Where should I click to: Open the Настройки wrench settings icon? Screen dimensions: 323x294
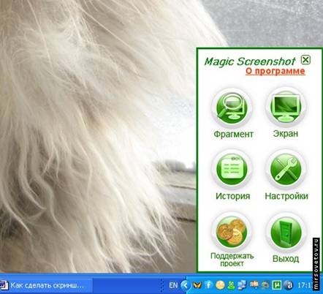click(x=286, y=169)
